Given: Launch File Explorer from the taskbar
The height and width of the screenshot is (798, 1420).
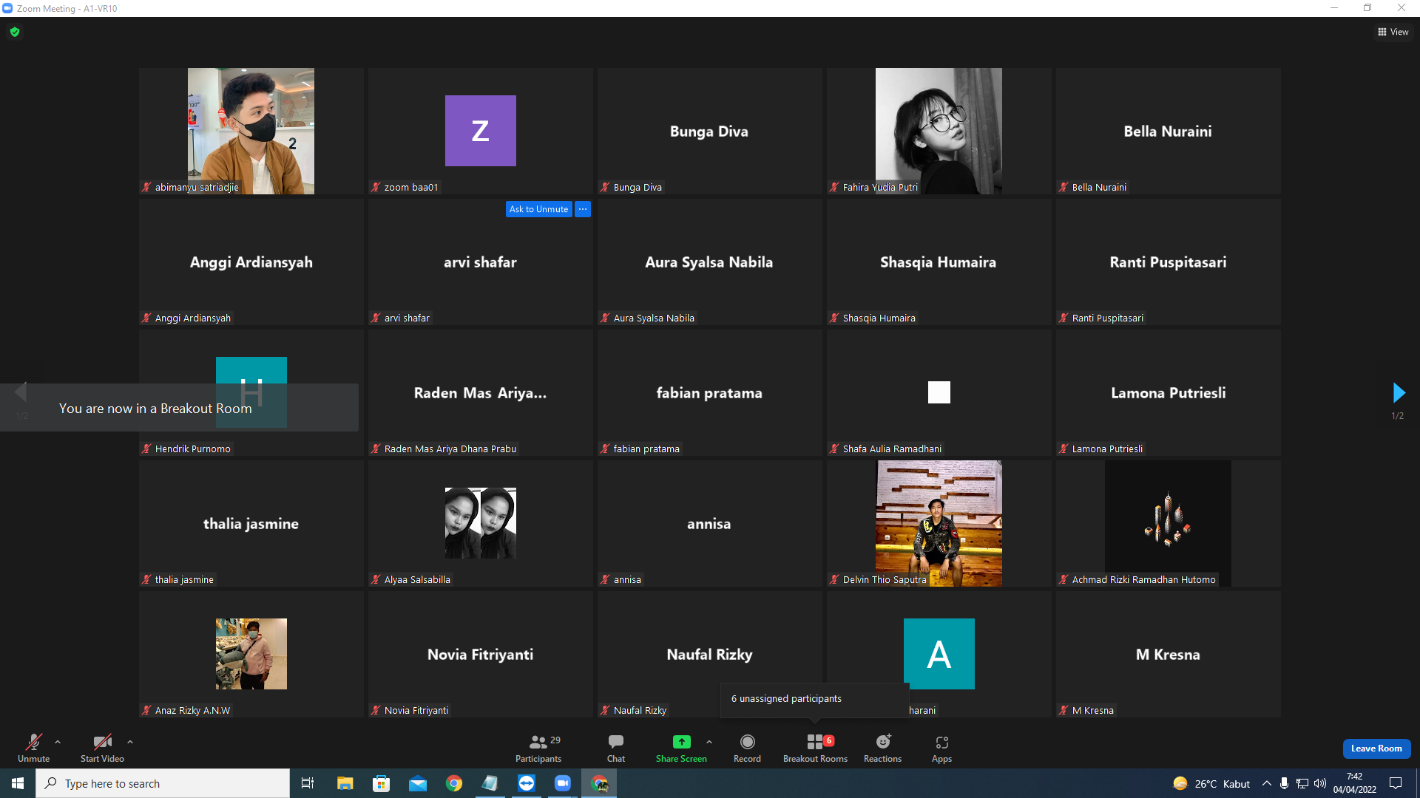Looking at the screenshot, I should tap(345, 783).
